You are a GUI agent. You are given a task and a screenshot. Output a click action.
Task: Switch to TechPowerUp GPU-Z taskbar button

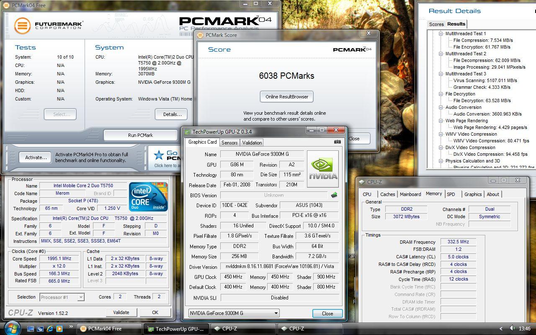(x=175, y=329)
